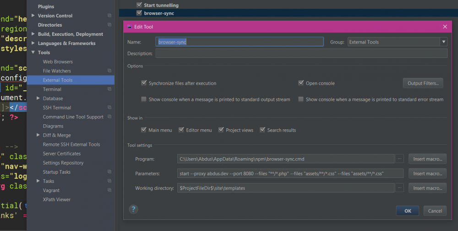The width and height of the screenshot is (458, 231).
Task: Close the Edit Tool dialog
Action: 444,27
